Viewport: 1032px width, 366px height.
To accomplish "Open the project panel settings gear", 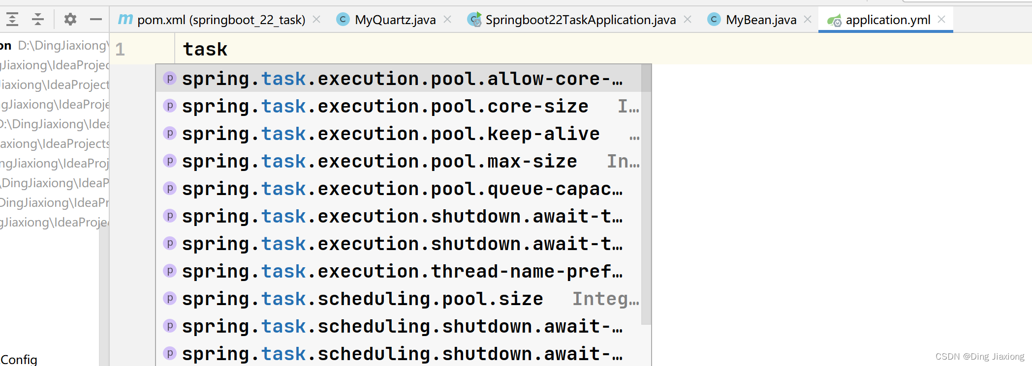I will coord(70,20).
